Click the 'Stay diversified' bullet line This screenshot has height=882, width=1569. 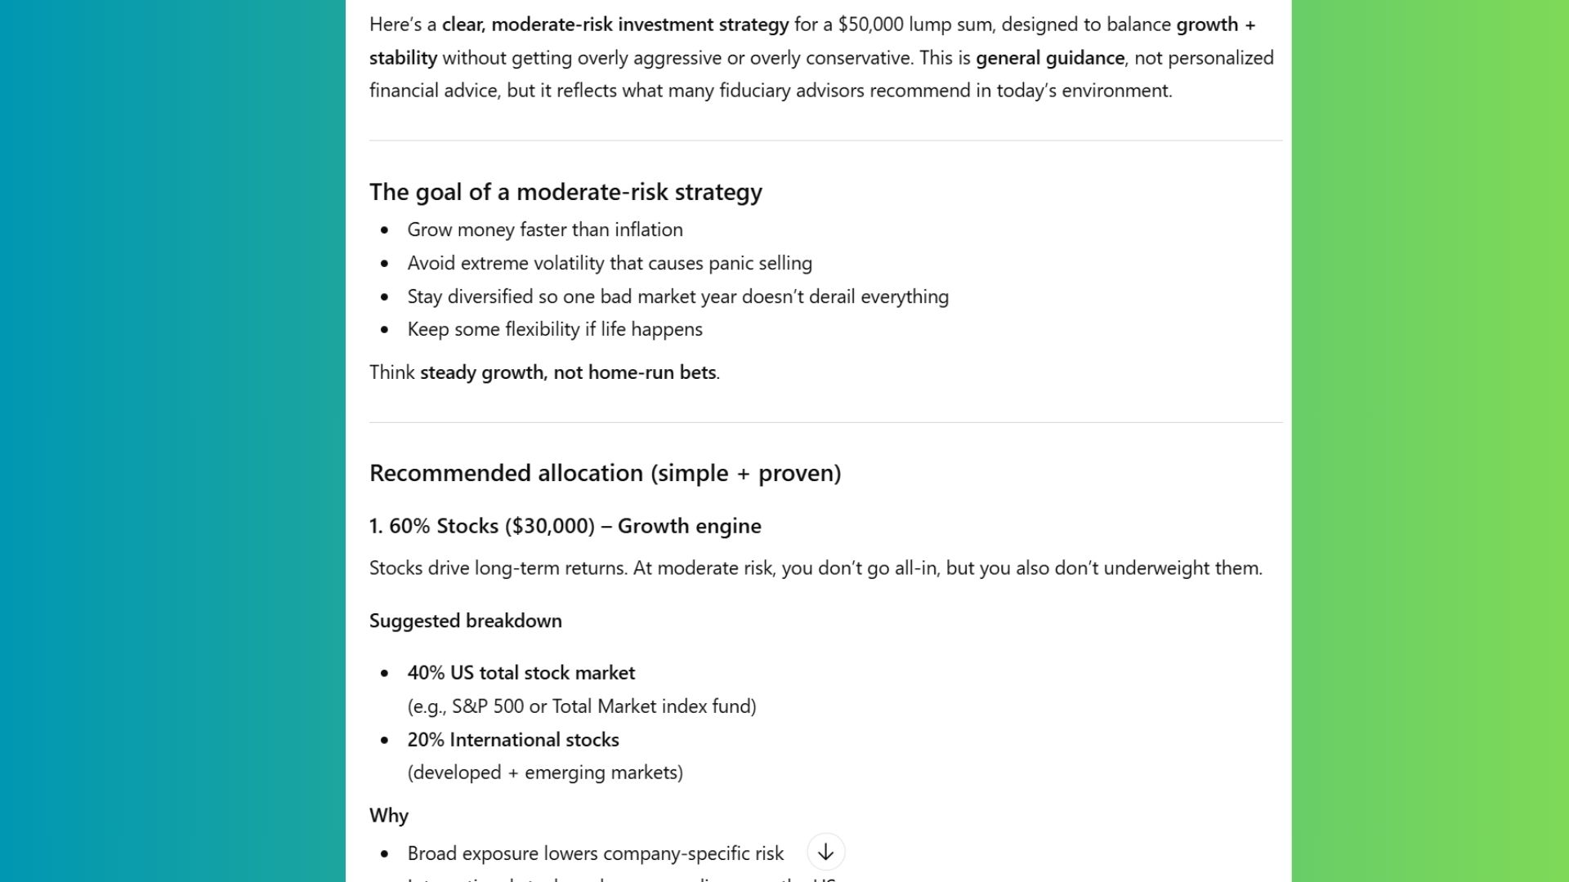[x=677, y=296]
